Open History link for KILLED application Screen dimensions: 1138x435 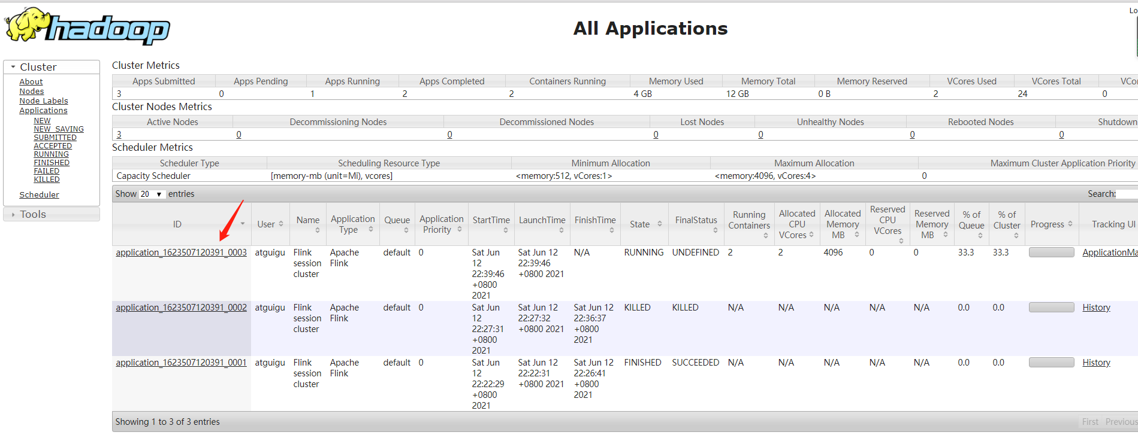tap(1096, 308)
